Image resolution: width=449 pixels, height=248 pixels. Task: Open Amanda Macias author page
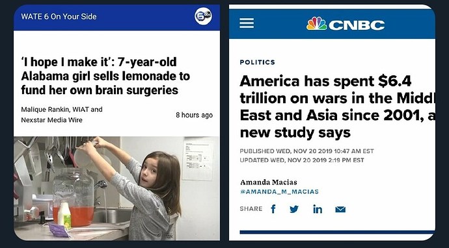pyautogui.click(x=269, y=182)
